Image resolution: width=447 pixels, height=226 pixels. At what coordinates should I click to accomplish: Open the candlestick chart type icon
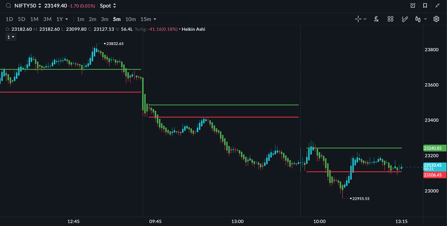[418, 19]
